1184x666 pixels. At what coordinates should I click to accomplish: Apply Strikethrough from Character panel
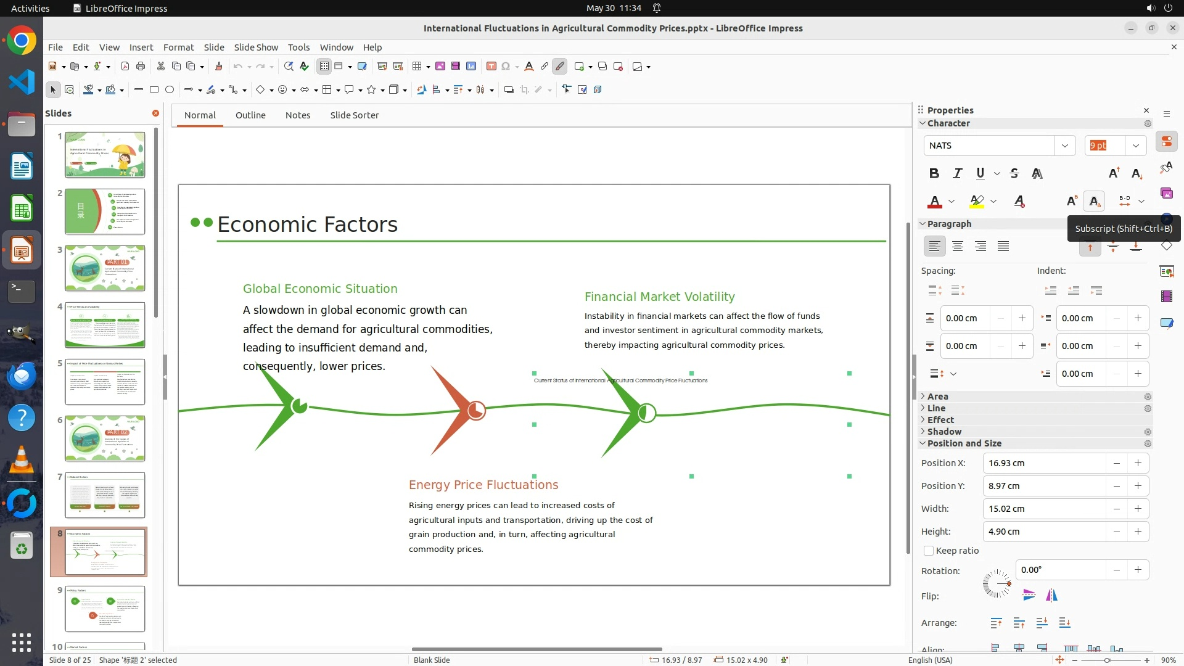click(1014, 173)
